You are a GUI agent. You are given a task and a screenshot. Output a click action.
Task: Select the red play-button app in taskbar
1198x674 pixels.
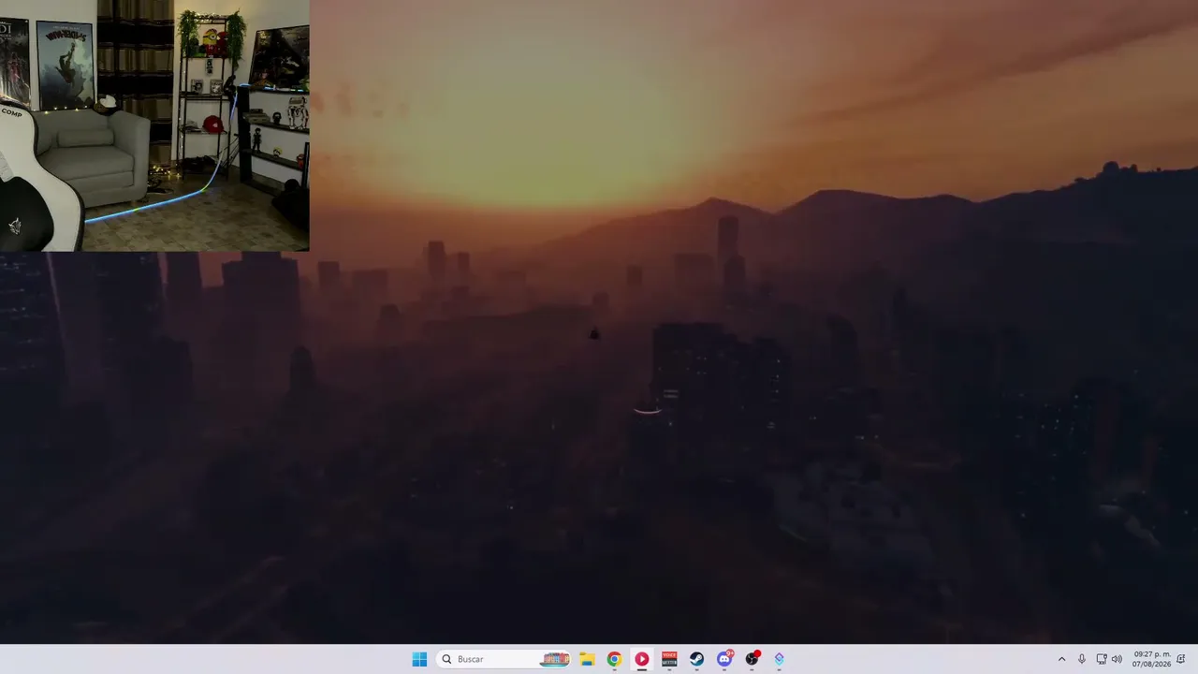tap(642, 659)
